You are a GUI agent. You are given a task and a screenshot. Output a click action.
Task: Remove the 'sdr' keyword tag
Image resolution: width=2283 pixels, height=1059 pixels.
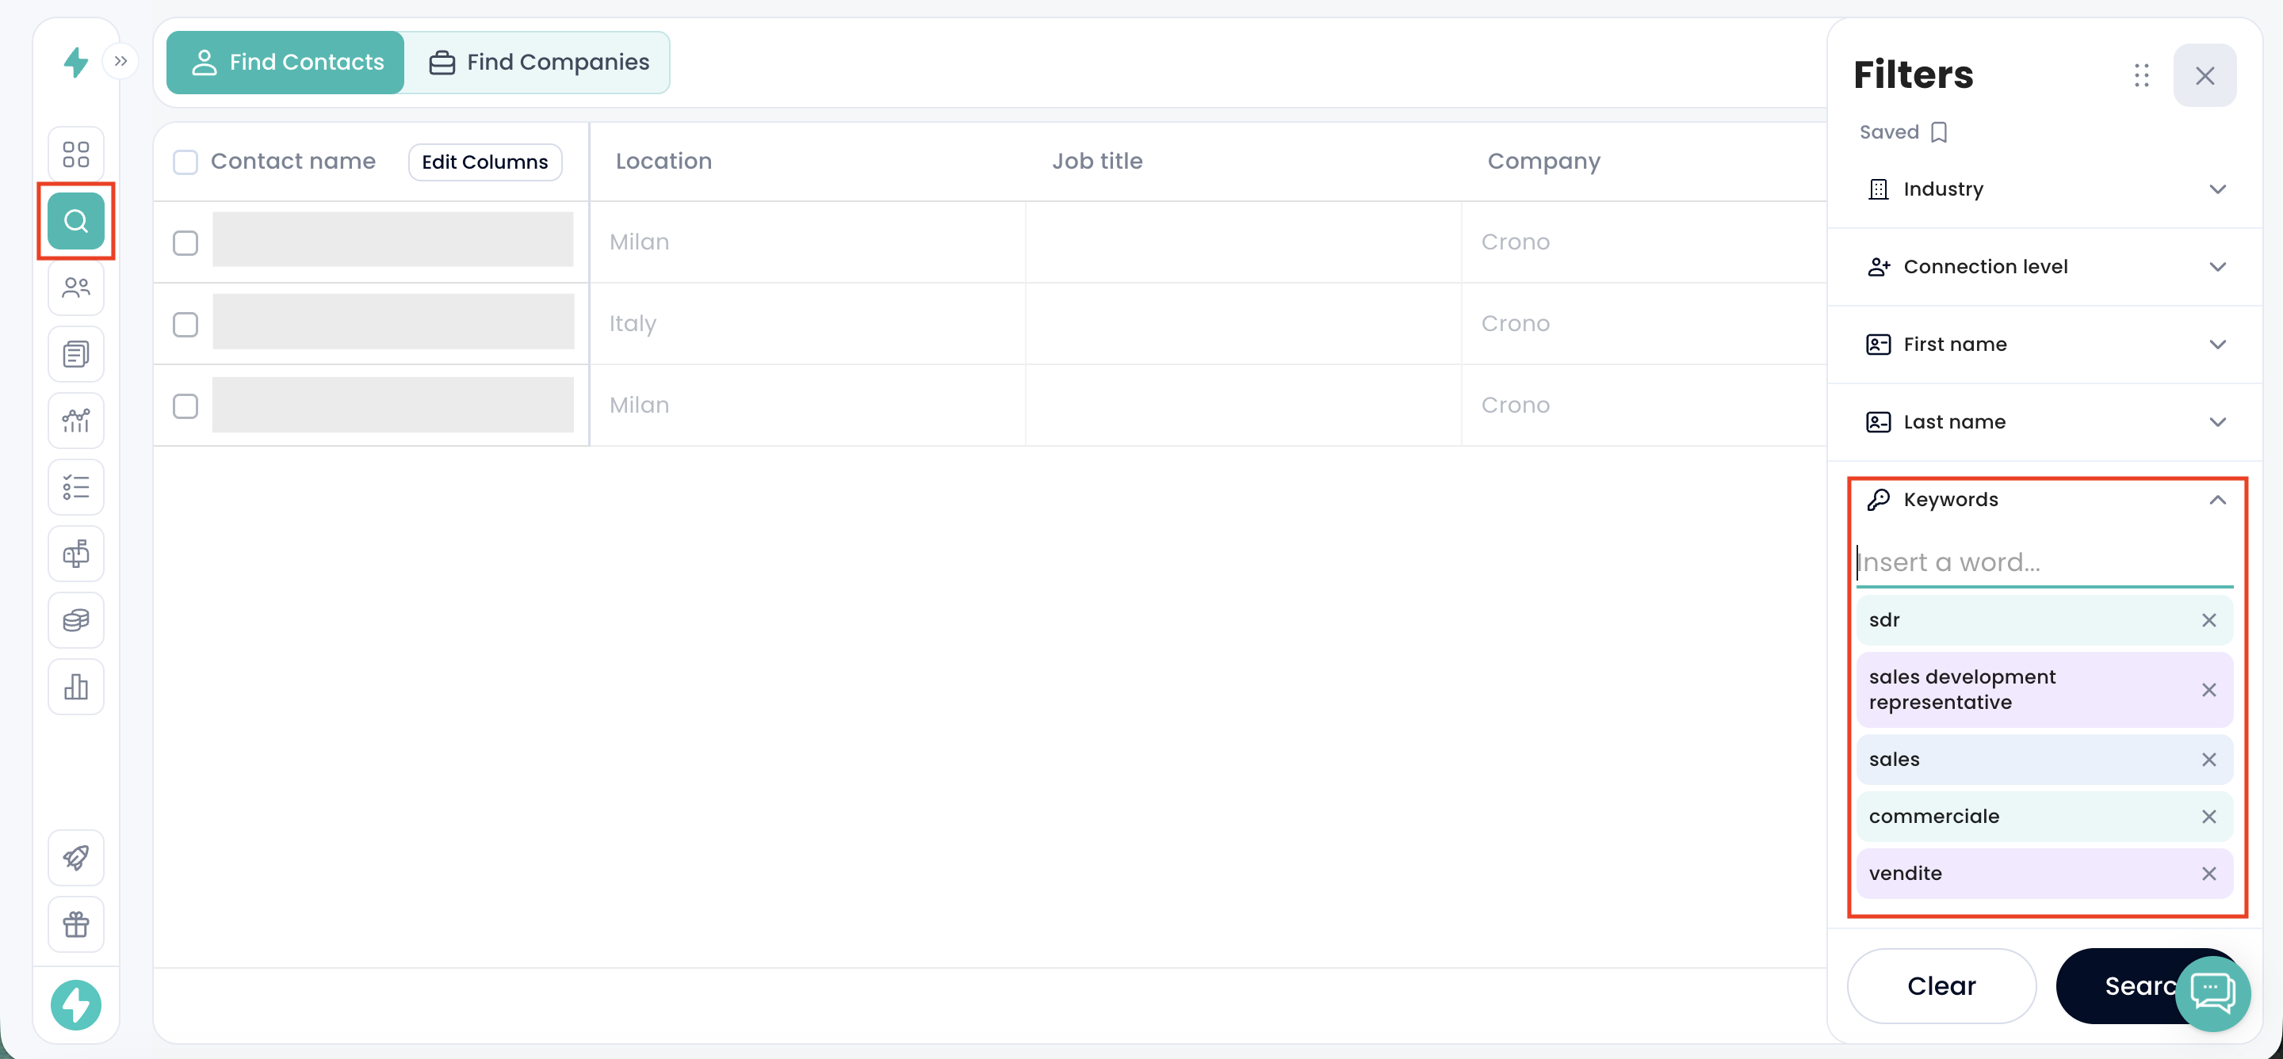click(x=2208, y=620)
